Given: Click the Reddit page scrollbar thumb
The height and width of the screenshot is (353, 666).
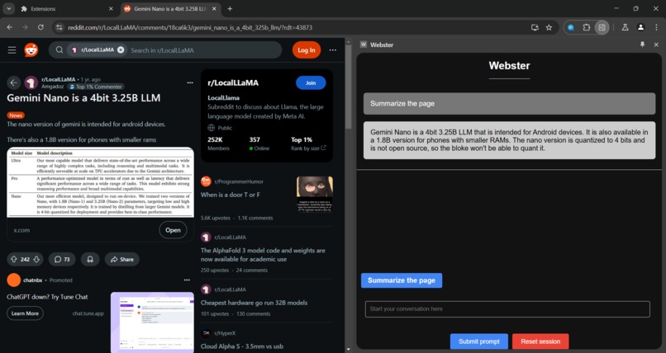Looking at the screenshot, I should [x=349, y=87].
